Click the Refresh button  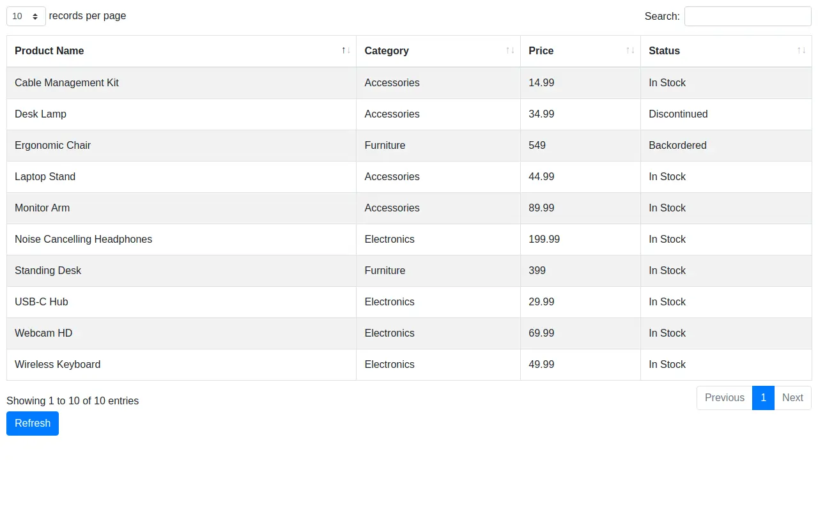pyautogui.click(x=33, y=423)
